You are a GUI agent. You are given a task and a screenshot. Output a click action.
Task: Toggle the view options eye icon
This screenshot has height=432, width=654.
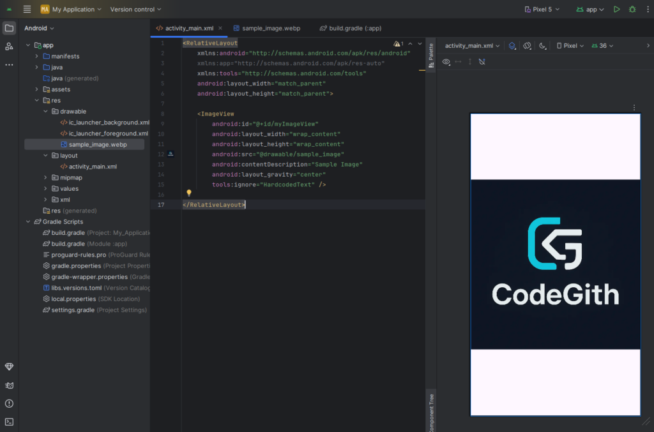(x=446, y=62)
